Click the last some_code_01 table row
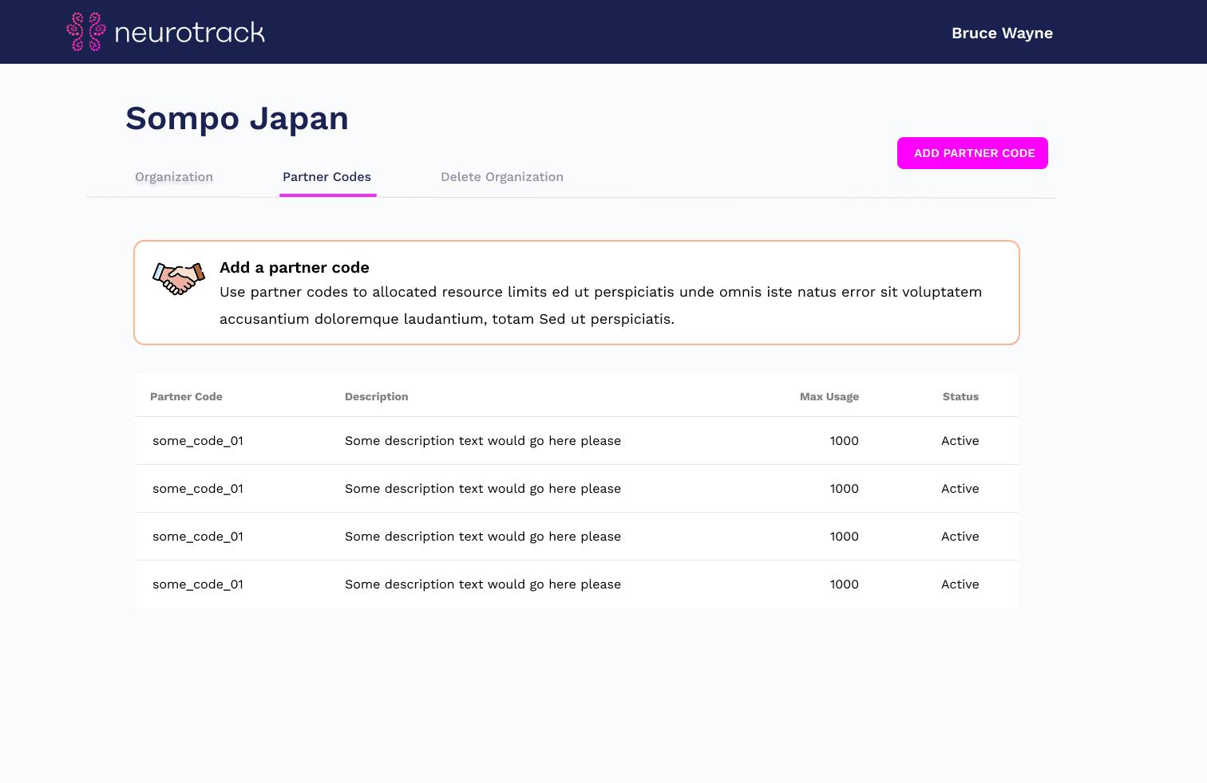The image size is (1207, 783). 197,584
